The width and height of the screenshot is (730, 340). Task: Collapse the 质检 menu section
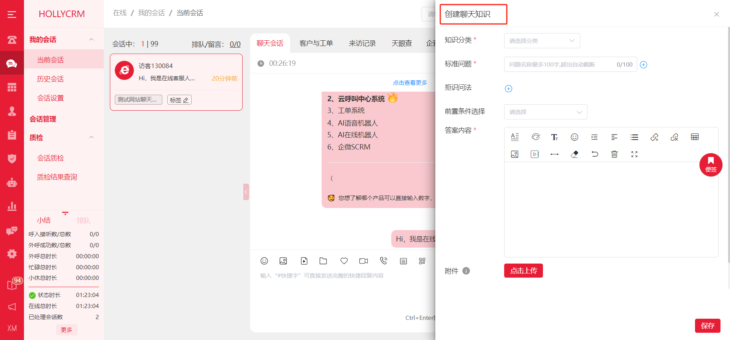[91, 137]
